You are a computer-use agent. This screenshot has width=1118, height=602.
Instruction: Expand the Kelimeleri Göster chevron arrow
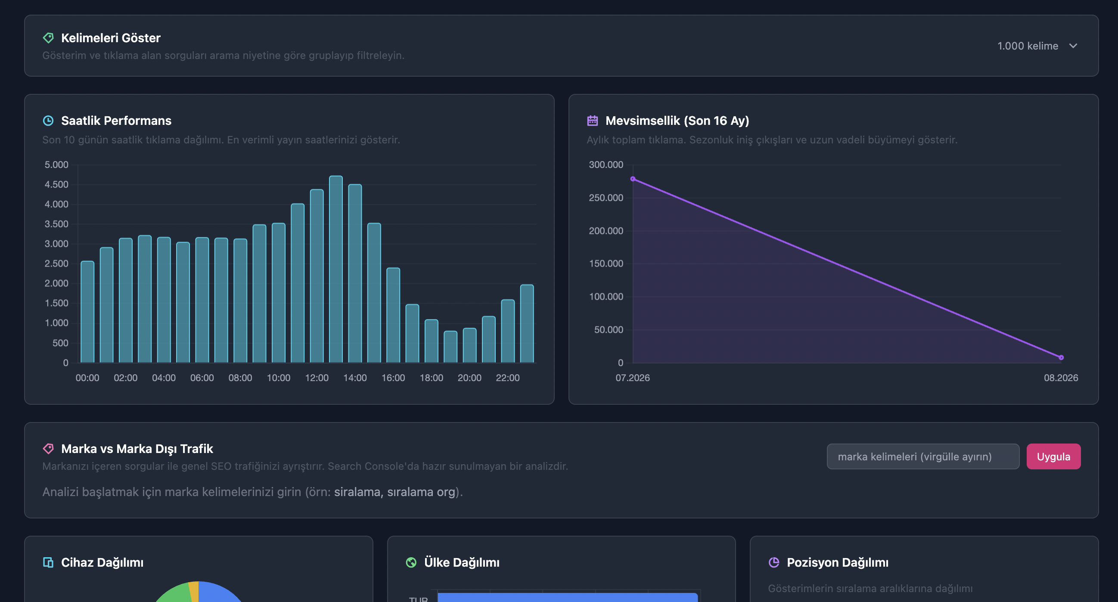(x=1073, y=46)
